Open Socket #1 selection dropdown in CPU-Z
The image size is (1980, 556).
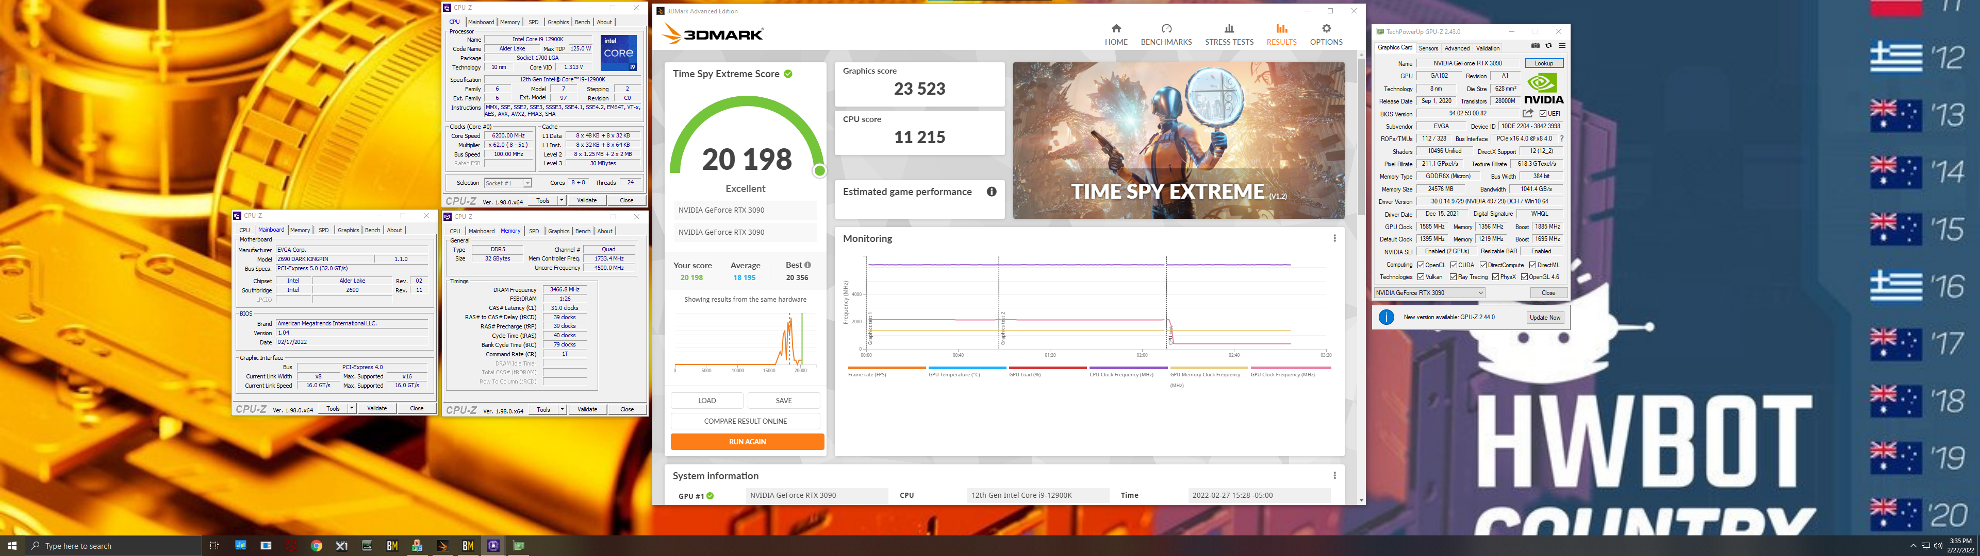coord(508,183)
